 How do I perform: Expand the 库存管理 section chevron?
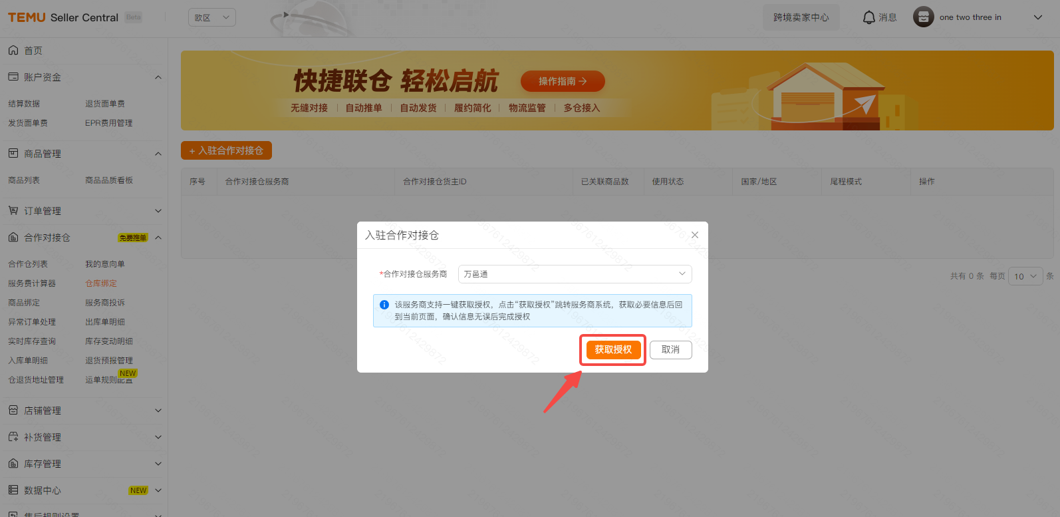[158, 464]
